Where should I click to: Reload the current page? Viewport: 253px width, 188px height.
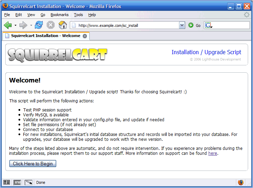39,25
